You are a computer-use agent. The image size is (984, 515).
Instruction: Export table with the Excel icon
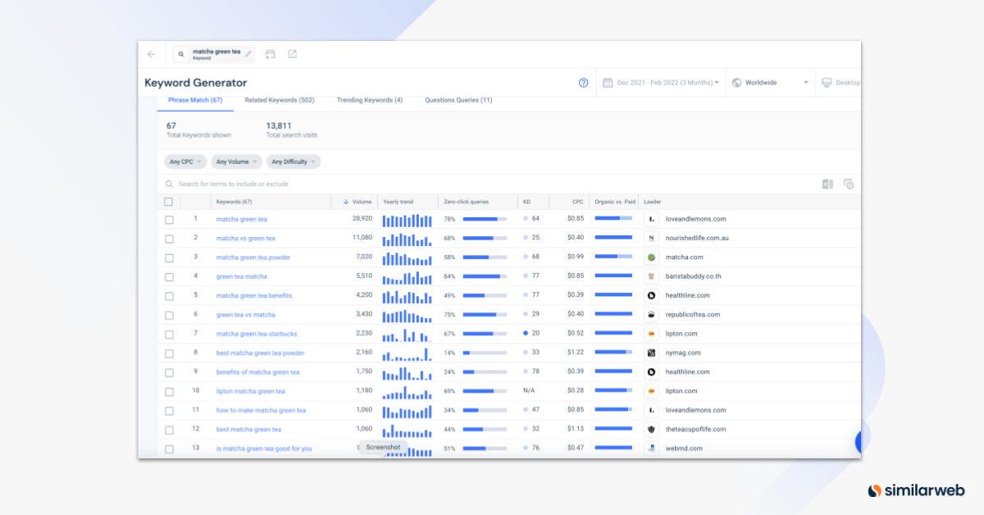(827, 185)
